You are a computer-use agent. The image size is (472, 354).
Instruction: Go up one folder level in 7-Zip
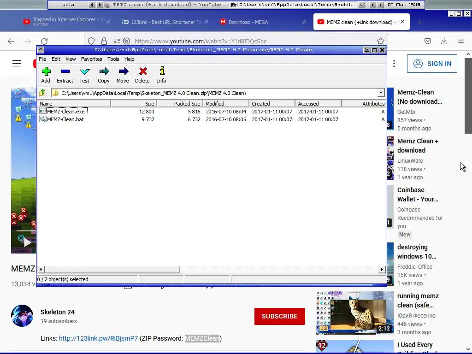43,93
